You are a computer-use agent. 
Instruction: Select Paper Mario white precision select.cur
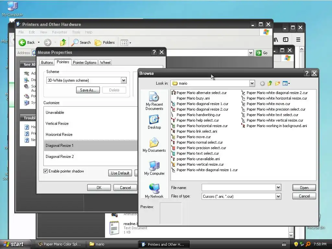pyautogui.click(x=273, y=109)
